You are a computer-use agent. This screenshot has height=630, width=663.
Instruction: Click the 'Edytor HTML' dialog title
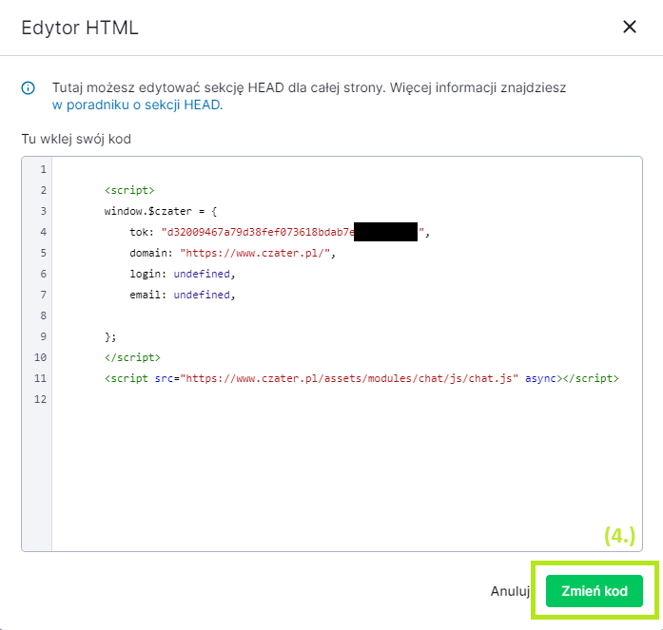[x=80, y=28]
